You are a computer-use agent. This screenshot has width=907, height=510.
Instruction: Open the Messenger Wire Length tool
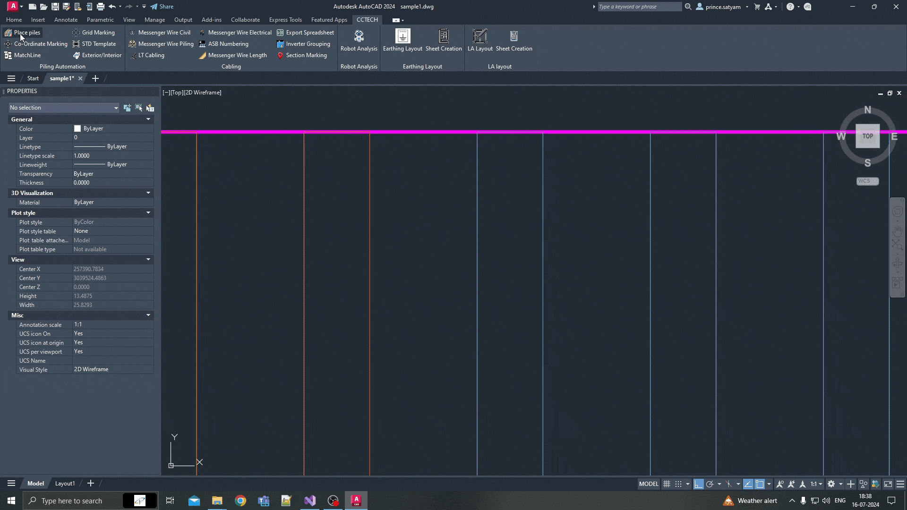click(x=233, y=55)
